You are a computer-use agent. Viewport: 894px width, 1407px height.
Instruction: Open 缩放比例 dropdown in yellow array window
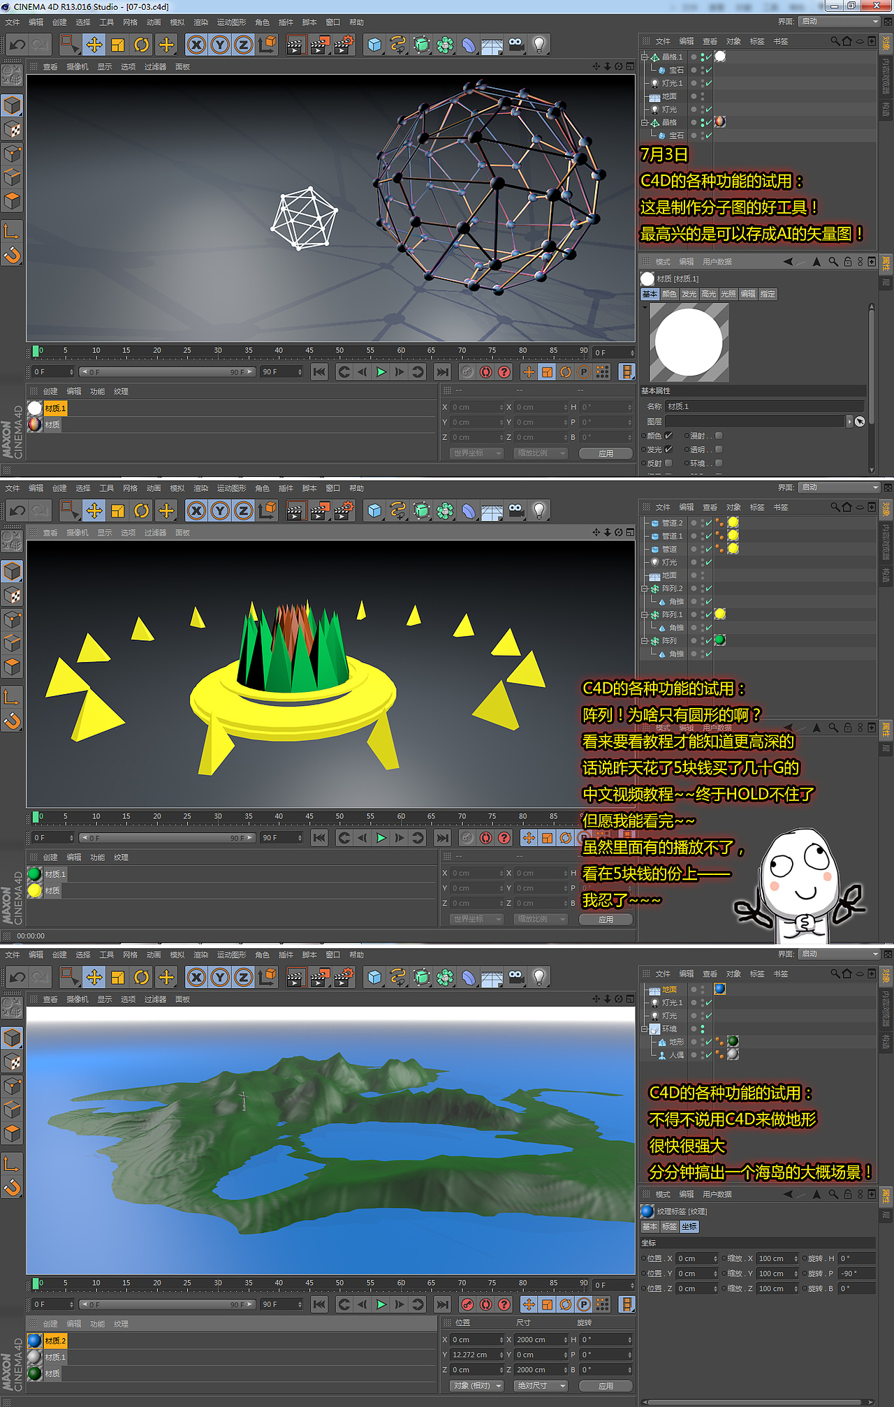point(540,920)
